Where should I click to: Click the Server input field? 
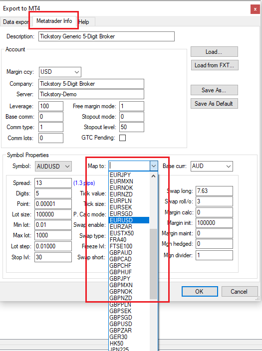point(91,94)
